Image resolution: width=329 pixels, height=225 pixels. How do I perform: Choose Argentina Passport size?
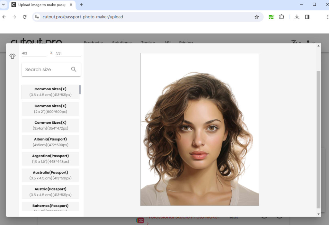click(x=50, y=159)
